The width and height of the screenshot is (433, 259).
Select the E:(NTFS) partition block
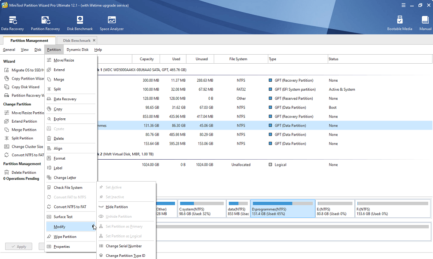[335, 208]
